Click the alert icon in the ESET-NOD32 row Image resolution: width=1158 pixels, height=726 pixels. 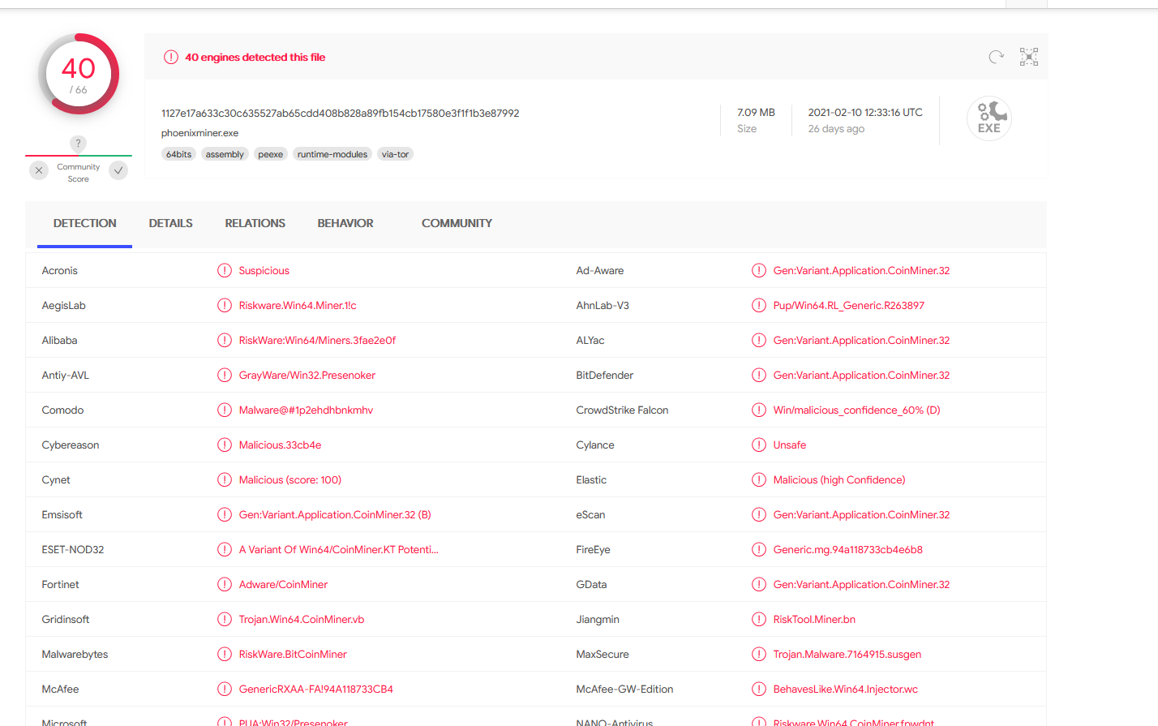coord(225,550)
